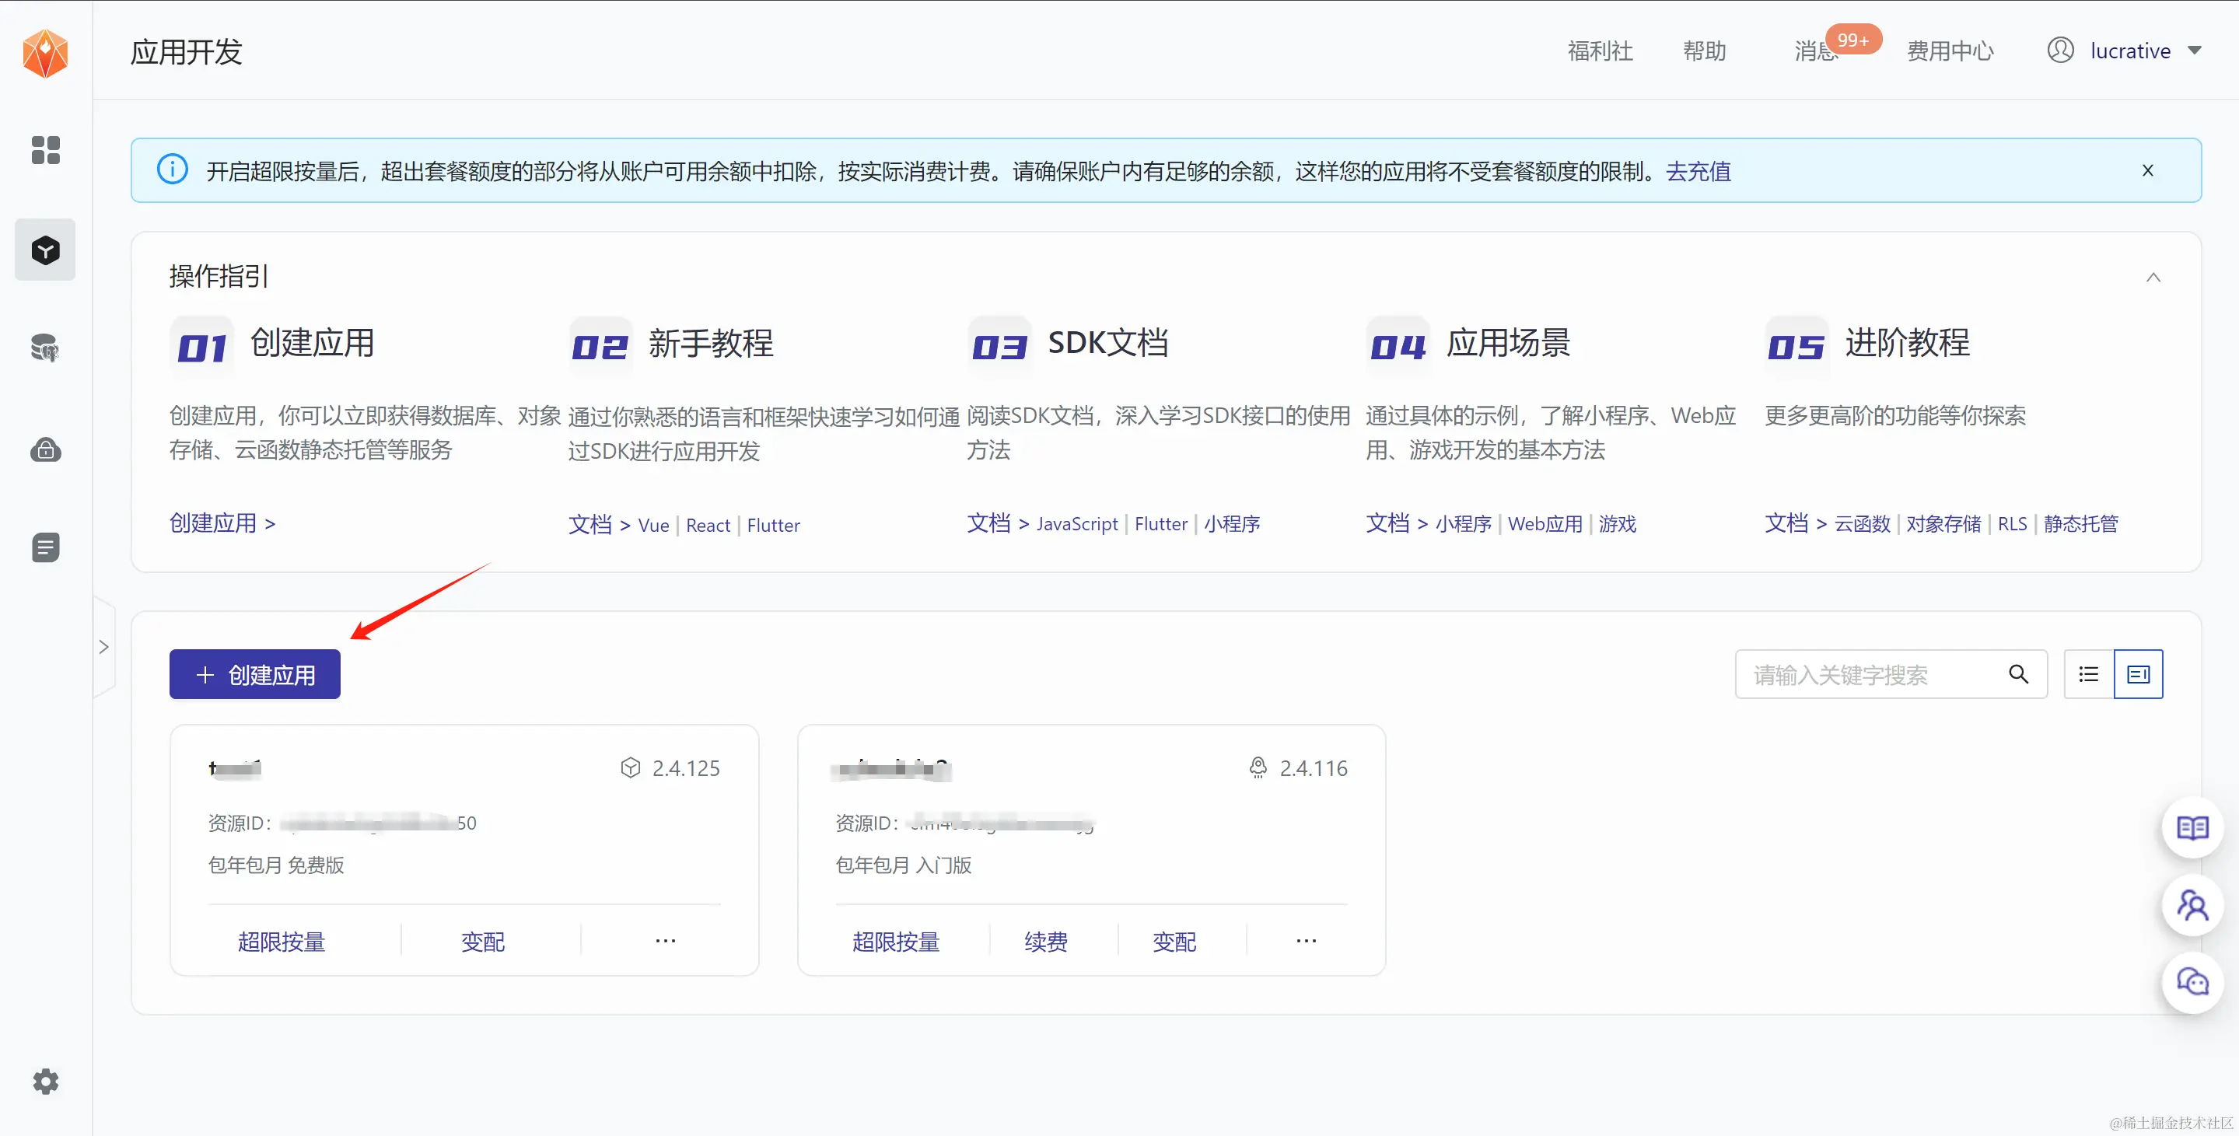The height and width of the screenshot is (1136, 2239).
Task: Open the floating chat support button
Action: [x=2192, y=982]
